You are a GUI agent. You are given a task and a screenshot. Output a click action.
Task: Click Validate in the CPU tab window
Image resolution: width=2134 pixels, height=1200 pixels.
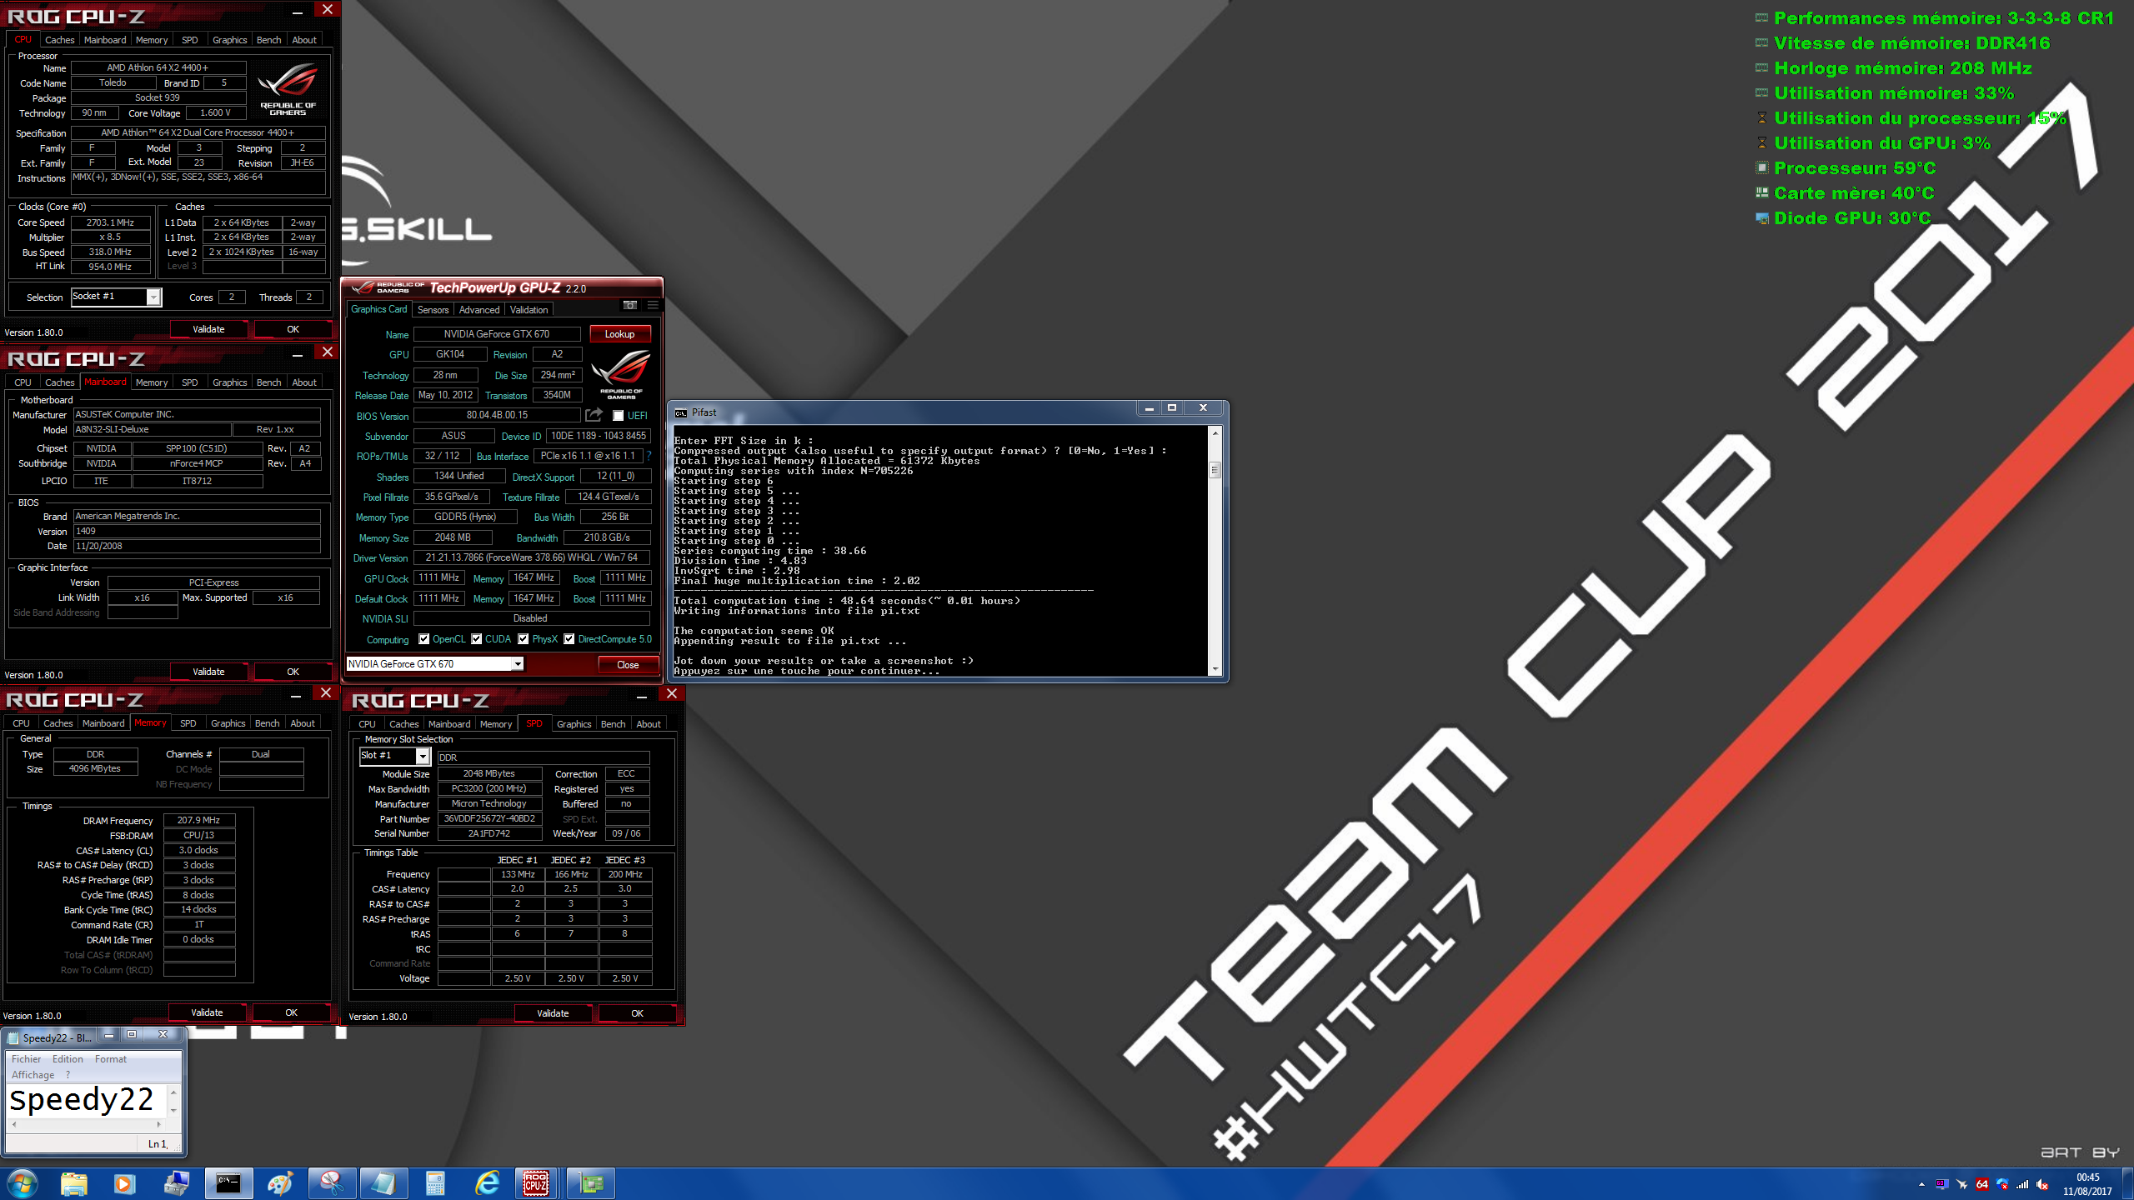tap(208, 329)
